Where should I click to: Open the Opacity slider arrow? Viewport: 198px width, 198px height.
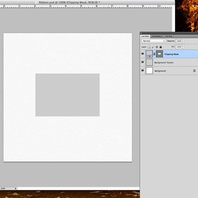183,41
